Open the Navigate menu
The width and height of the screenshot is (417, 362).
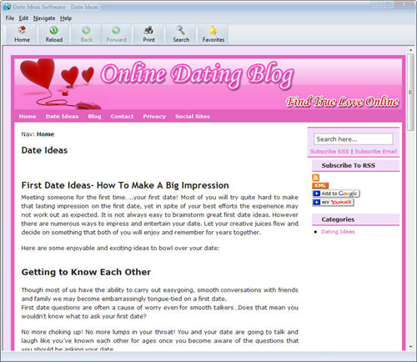point(44,18)
